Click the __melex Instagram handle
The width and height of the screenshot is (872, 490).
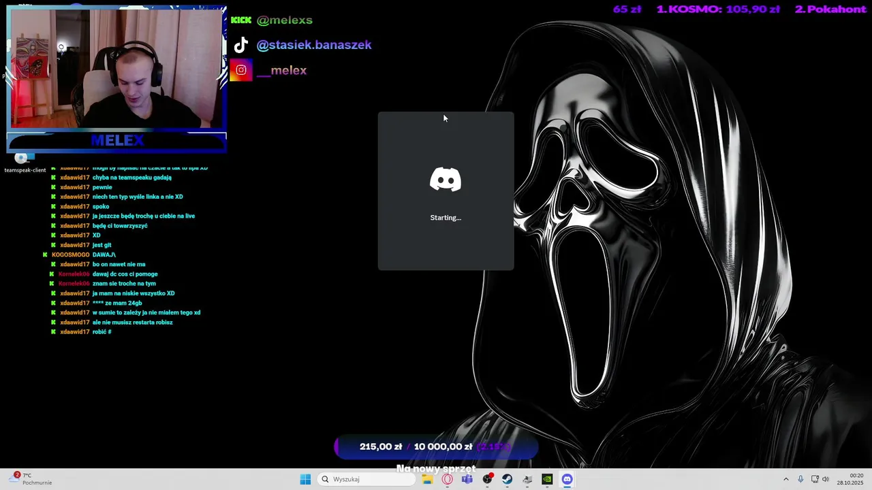tap(281, 70)
